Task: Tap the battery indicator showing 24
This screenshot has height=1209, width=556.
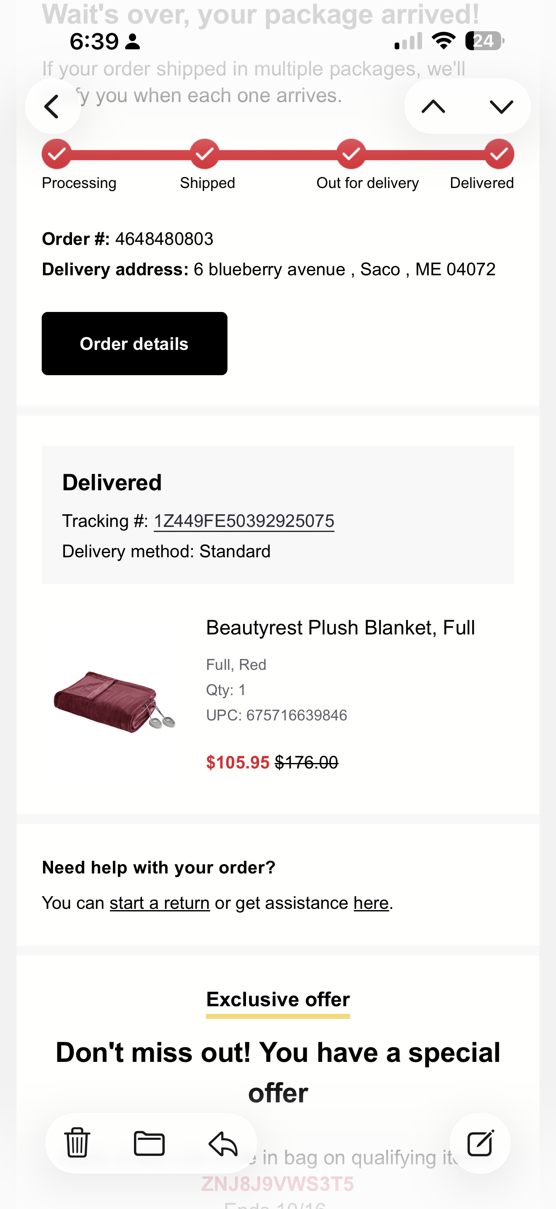Action: coord(485,41)
